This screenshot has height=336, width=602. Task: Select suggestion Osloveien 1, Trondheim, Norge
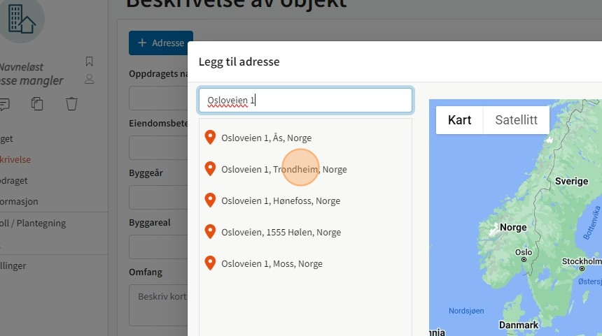305,169
